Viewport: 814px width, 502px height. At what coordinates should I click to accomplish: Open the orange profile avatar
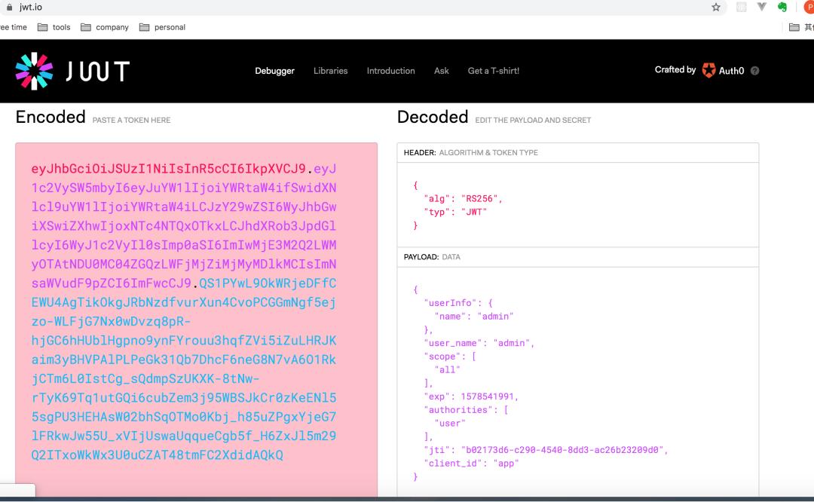coord(808,8)
